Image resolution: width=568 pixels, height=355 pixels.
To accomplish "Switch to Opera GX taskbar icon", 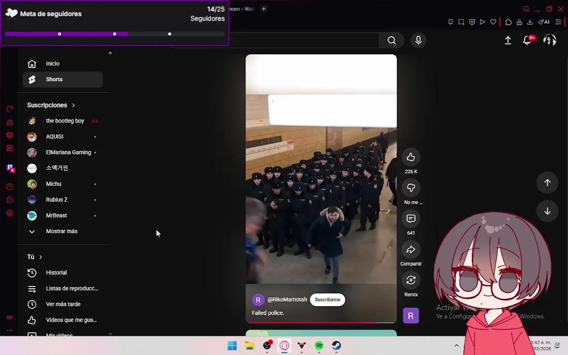I will point(284,346).
